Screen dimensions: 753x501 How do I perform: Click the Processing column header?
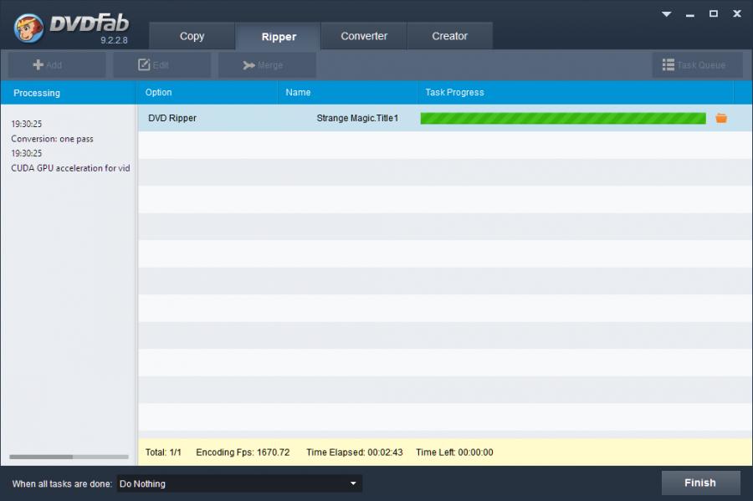pos(69,93)
